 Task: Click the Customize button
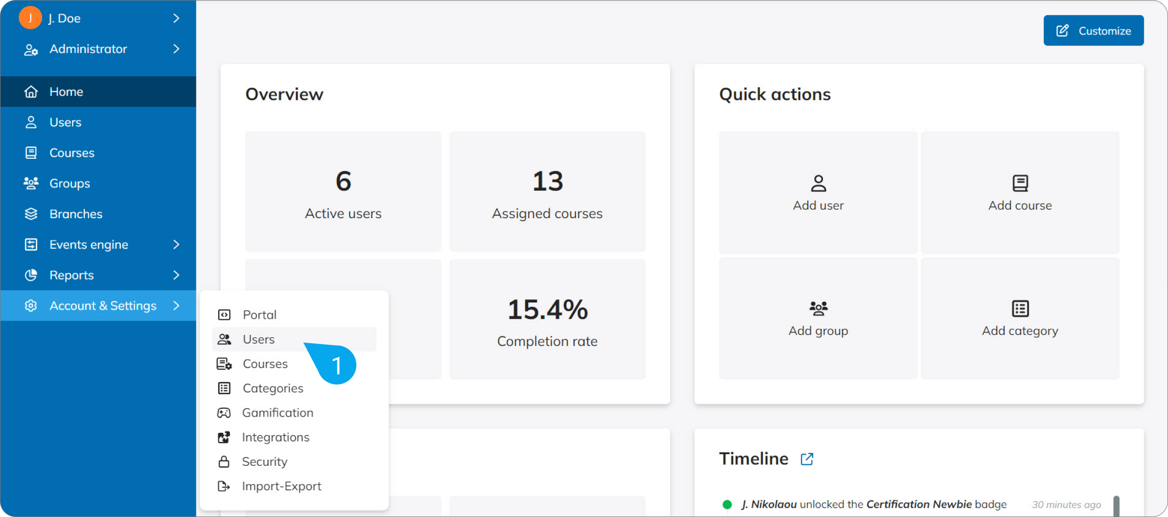[x=1093, y=30]
